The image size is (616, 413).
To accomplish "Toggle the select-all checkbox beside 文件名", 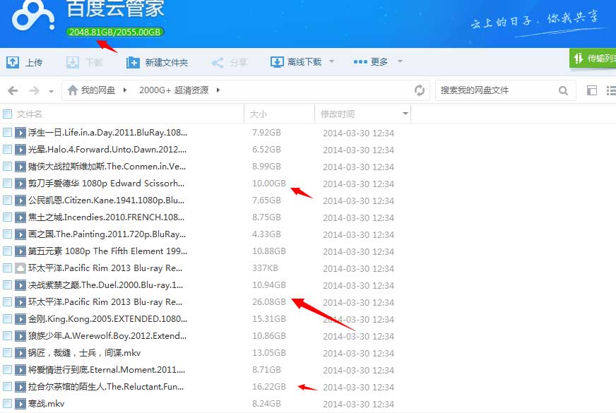I will [x=7, y=114].
